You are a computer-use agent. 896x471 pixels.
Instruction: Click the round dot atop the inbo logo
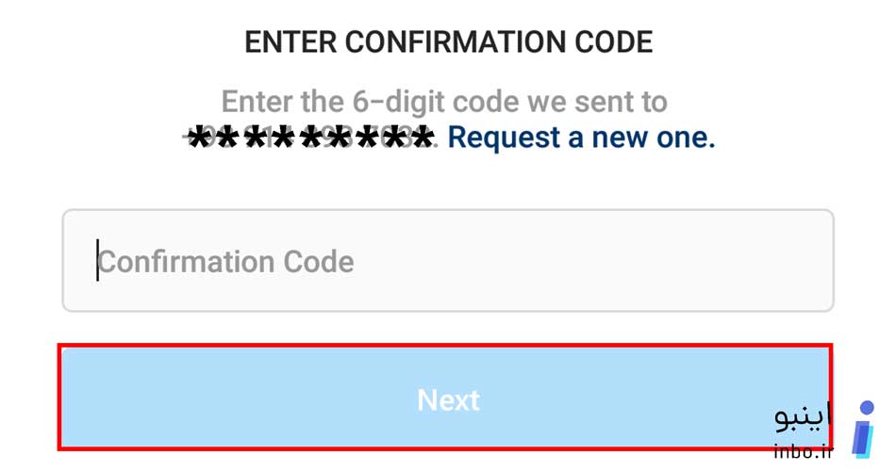(x=867, y=408)
